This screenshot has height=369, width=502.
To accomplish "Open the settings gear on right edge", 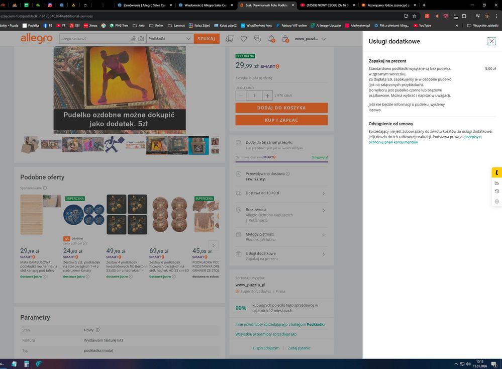I will pyautogui.click(x=496, y=201).
